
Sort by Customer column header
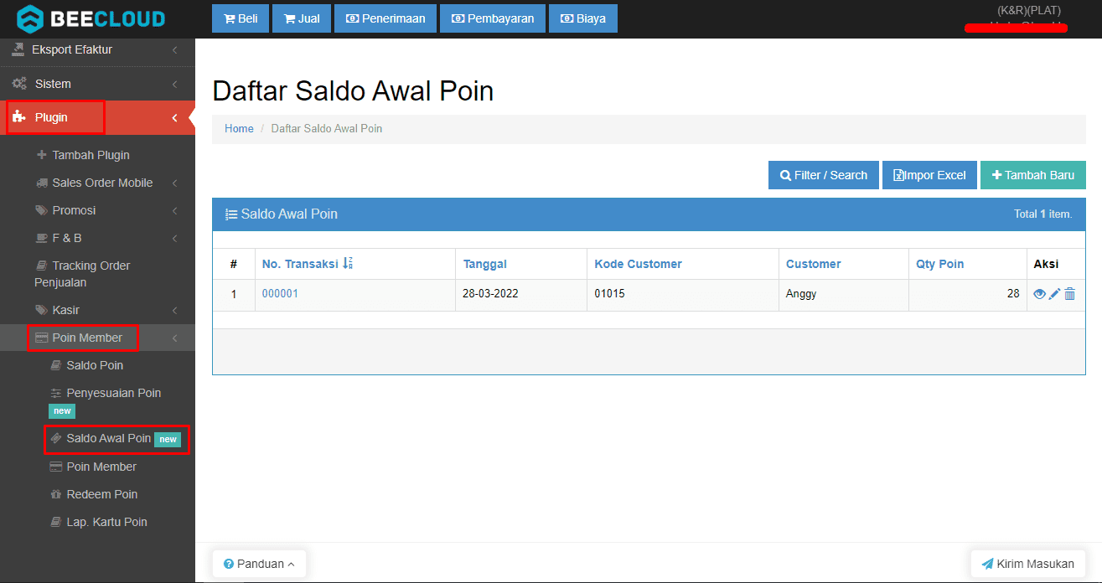(814, 264)
